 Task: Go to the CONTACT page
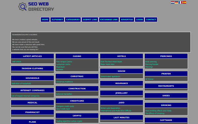tap(151, 20)
